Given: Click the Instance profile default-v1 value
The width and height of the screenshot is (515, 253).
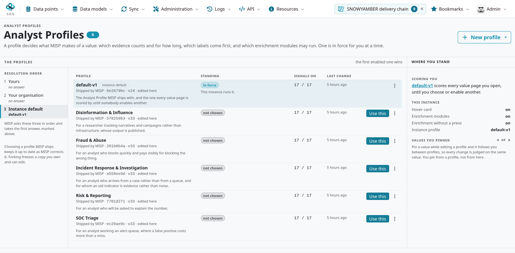Looking at the screenshot, I should (x=500, y=130).
